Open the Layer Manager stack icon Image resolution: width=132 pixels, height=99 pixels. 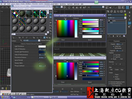tap(115, 7)
